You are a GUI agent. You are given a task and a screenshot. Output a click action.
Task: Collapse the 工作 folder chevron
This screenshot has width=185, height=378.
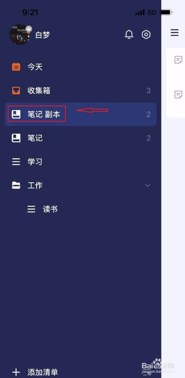coord(147,185)
